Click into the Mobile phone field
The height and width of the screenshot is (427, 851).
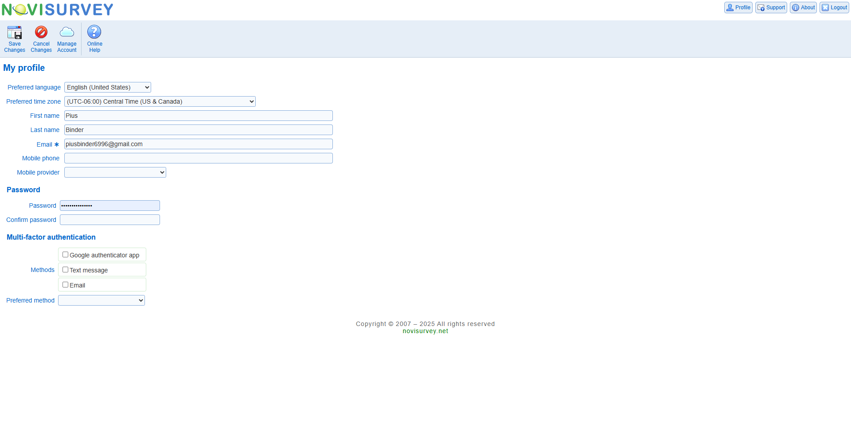pyautogui.click(x=198, y=158)
